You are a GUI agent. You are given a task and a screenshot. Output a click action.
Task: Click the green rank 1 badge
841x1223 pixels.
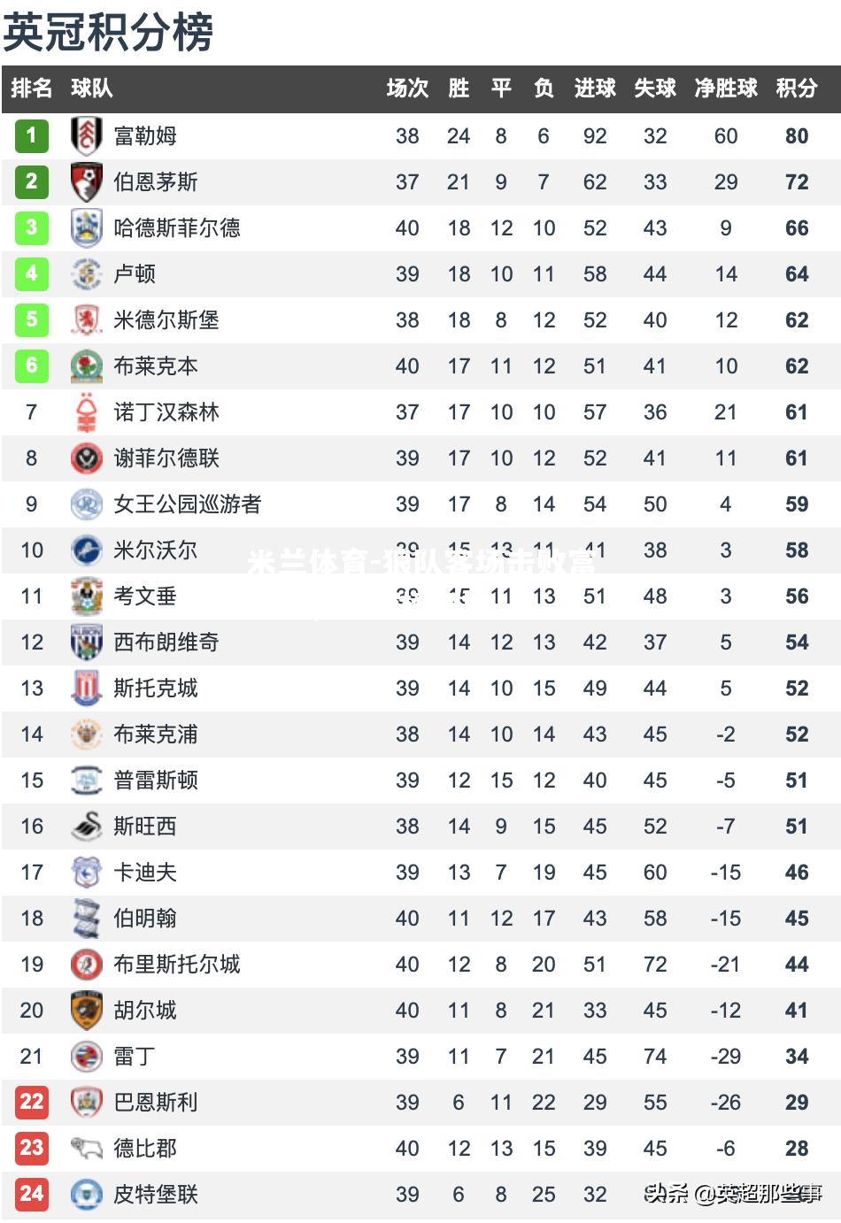[31, 135]
